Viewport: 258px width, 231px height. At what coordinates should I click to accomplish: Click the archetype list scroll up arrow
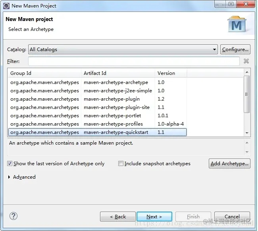point(247,72)
